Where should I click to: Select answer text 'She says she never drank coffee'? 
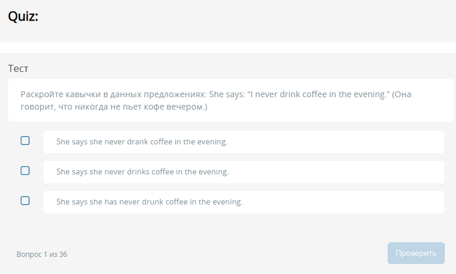click(141, 142)
